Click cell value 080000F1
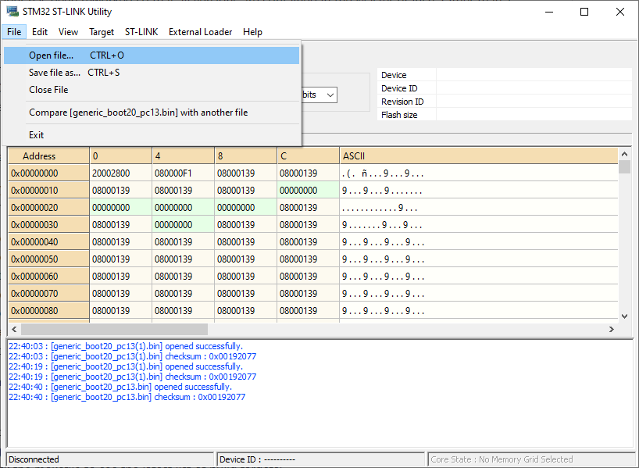The height and width of the screenshot is (468, 639). click(183, 173)
